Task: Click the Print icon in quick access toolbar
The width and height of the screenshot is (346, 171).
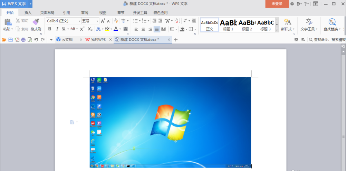Action: [23, 40]
